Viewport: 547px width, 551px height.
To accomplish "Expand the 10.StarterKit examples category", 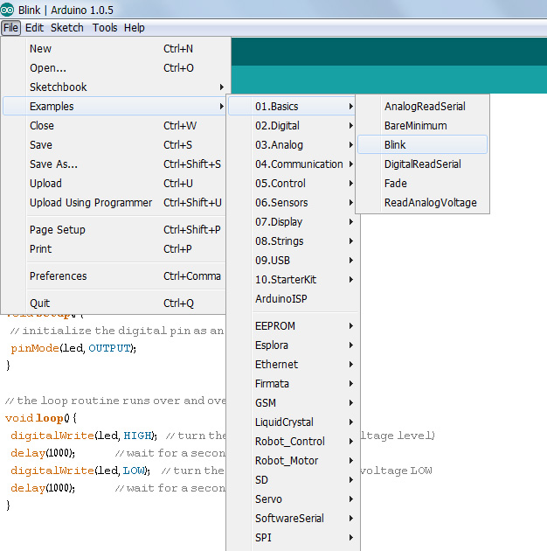I will [292, 280].
